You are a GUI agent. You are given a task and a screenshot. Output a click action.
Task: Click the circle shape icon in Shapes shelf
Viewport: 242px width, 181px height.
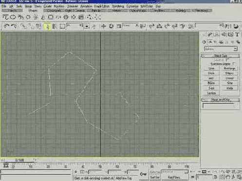click(13, 17)
